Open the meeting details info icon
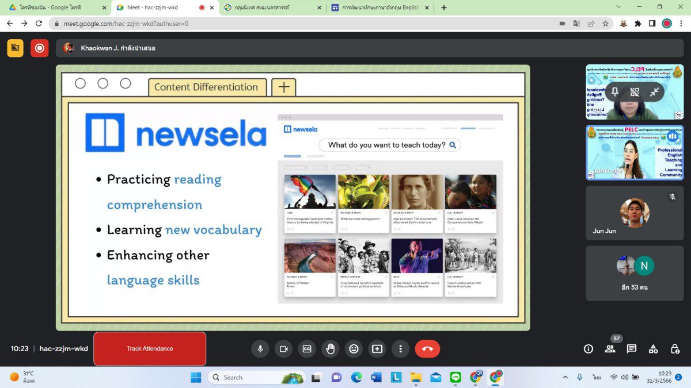The image size is (691, 388). tap(589, 348)
